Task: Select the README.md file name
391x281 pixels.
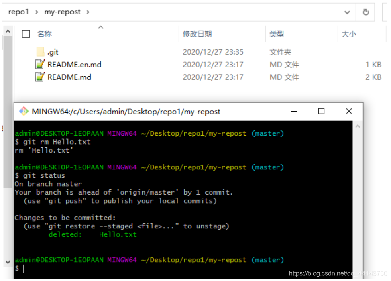Action: point(69,77)
